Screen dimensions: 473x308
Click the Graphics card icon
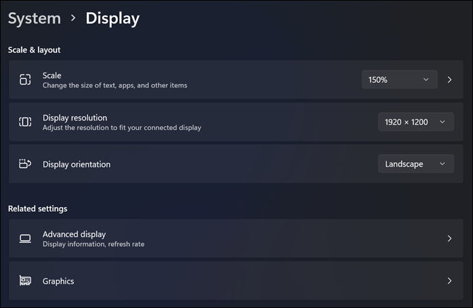click(25, 281)
